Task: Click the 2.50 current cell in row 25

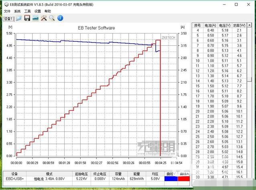Action: [x=210, y=137]
